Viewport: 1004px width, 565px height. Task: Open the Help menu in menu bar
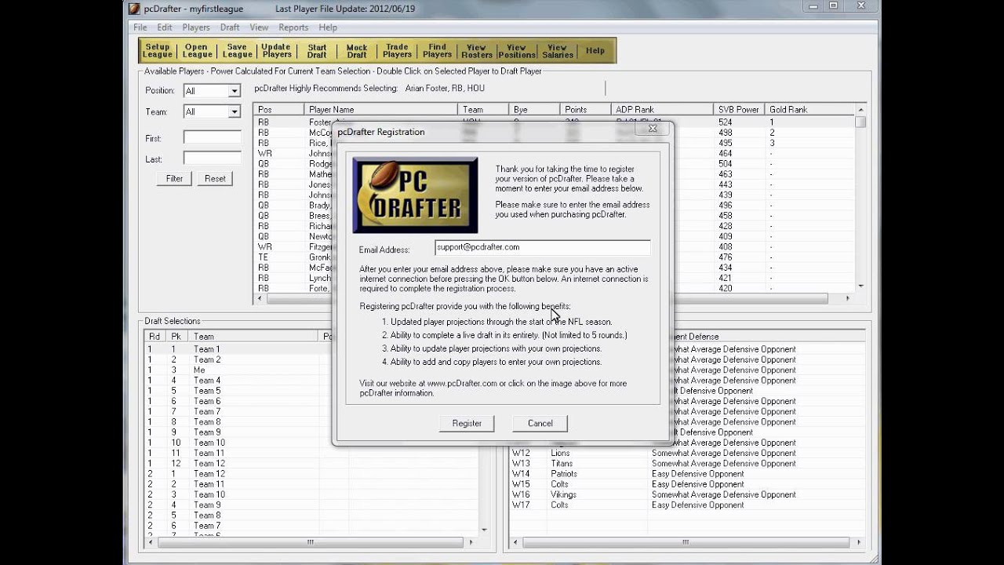(x=328, y=27)
